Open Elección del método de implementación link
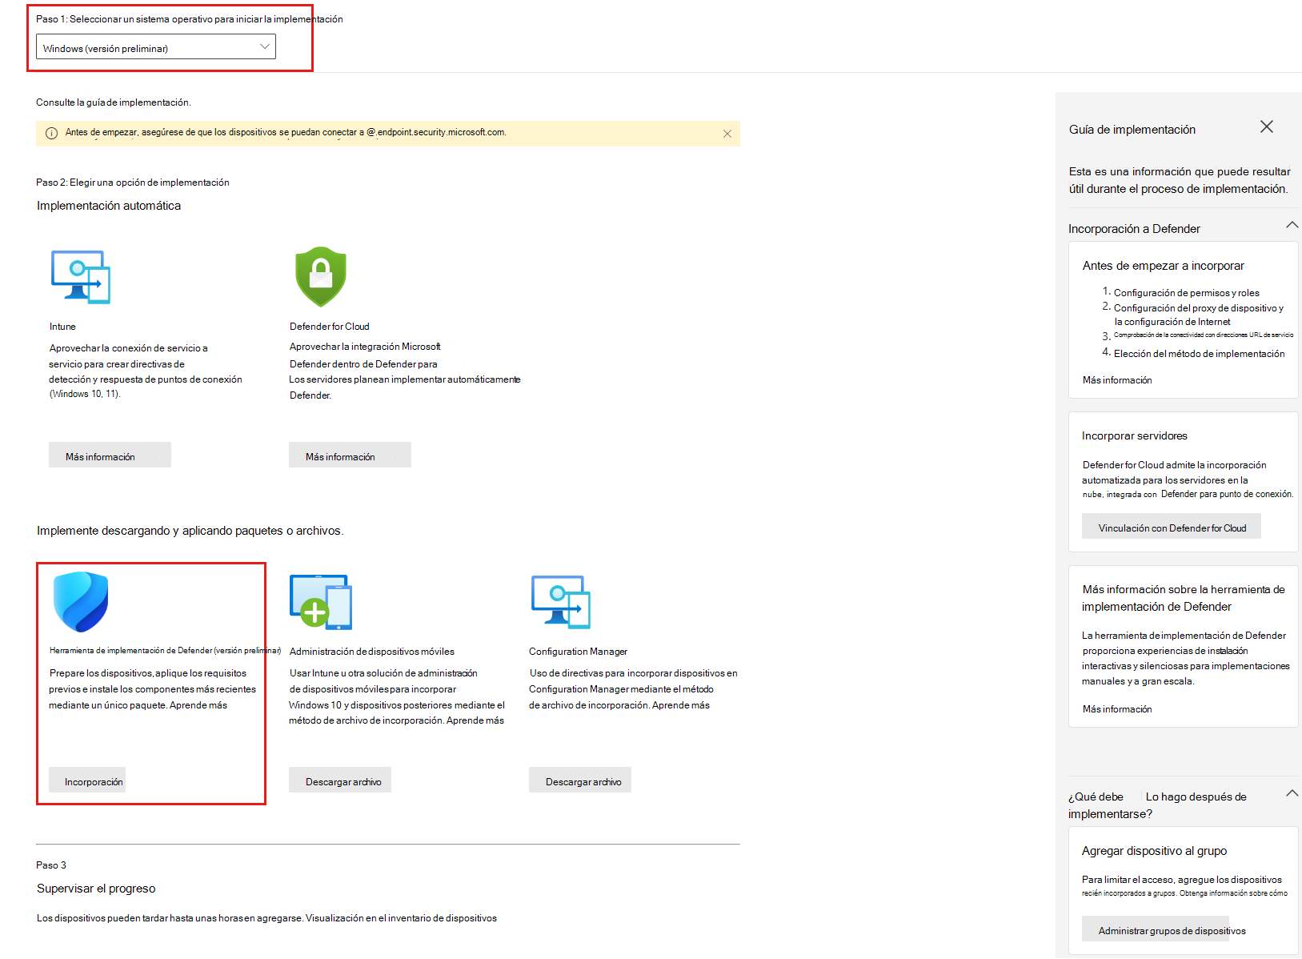Viewport: 1302px width, 959px height. point(1200,354)
